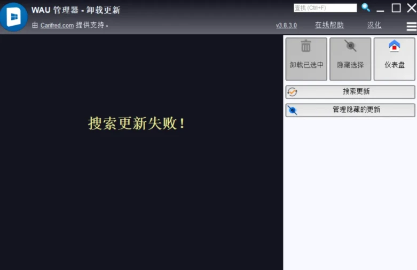Open the 仪表盘 dashboard home button

[x=394, y=58]
